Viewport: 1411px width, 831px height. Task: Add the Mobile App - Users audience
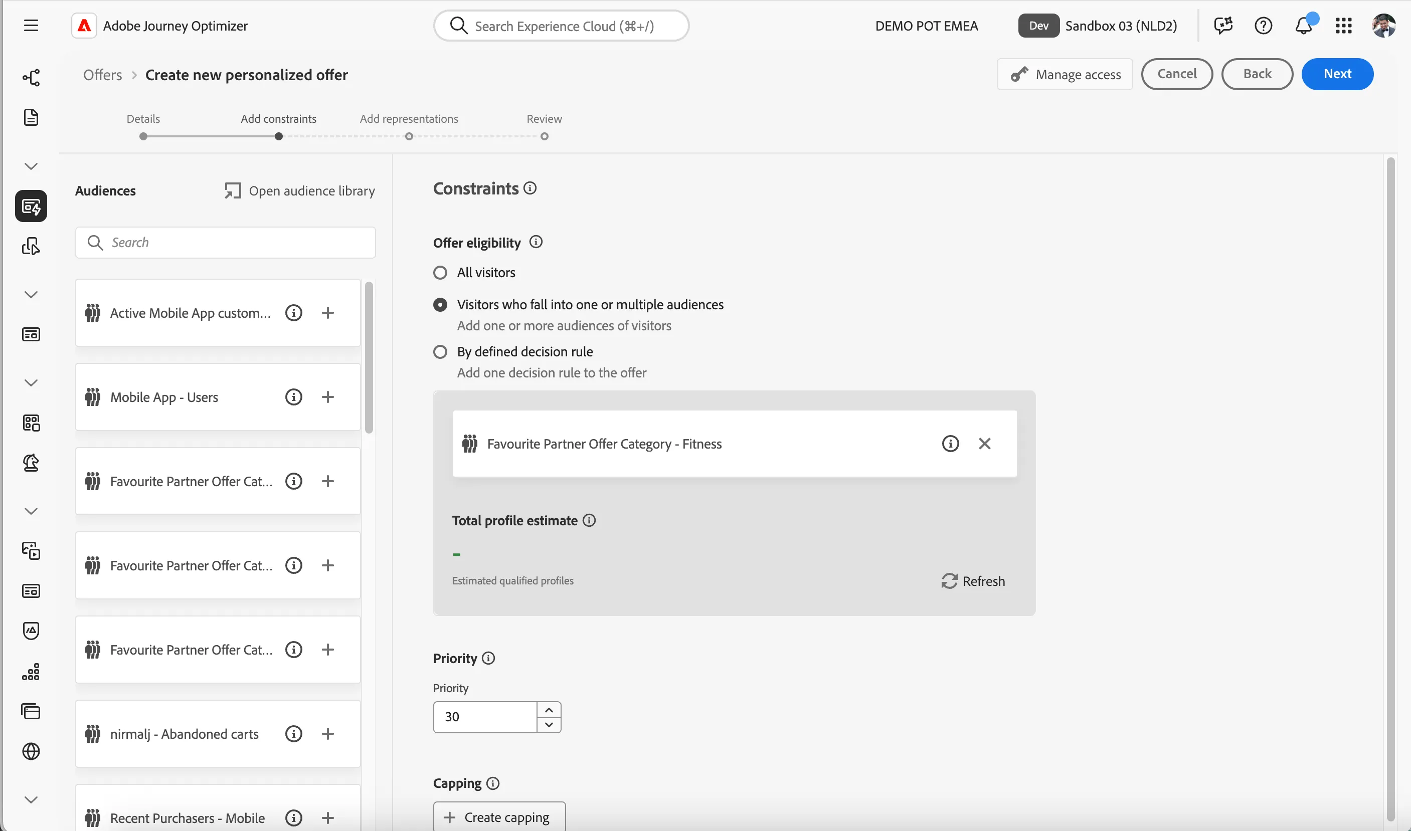328,397
